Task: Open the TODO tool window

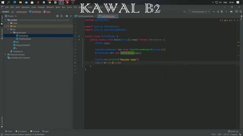Action: pyautogui.click(x=8, y=131)
